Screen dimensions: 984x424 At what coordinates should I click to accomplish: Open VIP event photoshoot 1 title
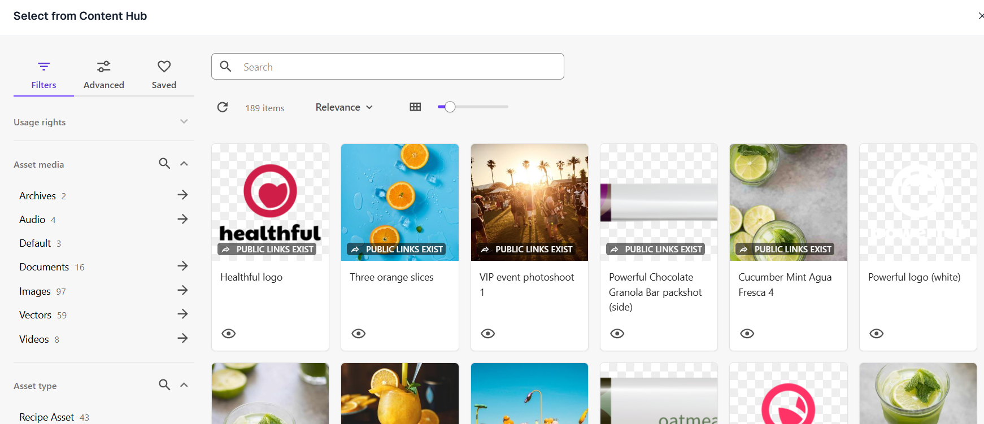(x=526, y=285)
